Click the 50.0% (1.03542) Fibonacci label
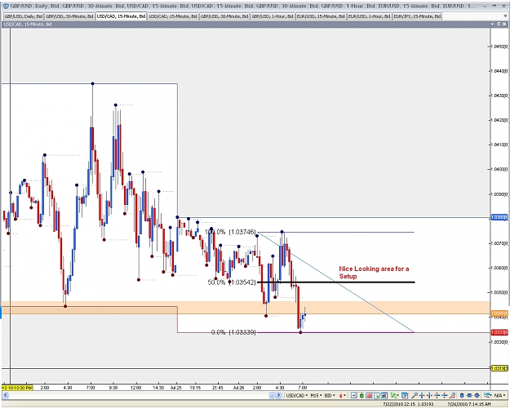The height and width of the screenshot is (409, 510). 232,282
